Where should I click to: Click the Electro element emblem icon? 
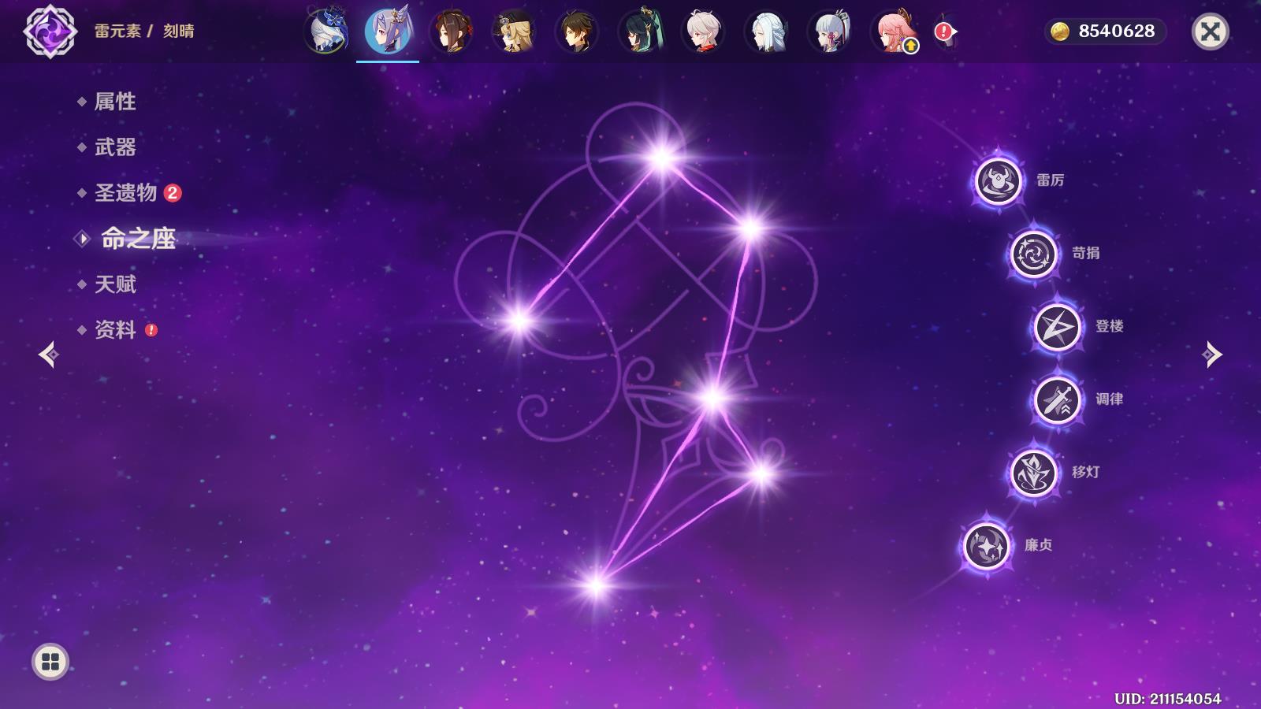(x=50, y=32)
